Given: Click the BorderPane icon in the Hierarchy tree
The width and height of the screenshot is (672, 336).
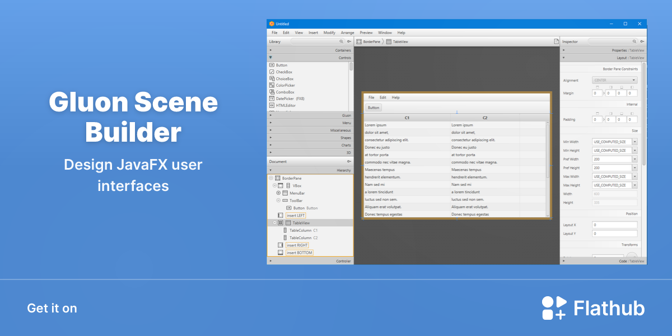Looking at the screenshot, I should pyautogui.click(x=278, y=178).
